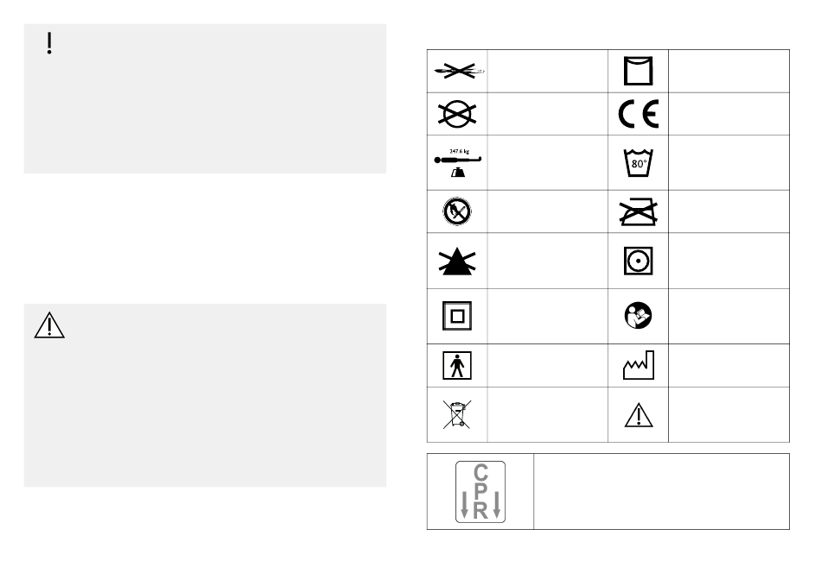Viewport: 821px width, 567px height.
Task: Select the crossed-out waste bin symbol
Action: tap(456, 415)
